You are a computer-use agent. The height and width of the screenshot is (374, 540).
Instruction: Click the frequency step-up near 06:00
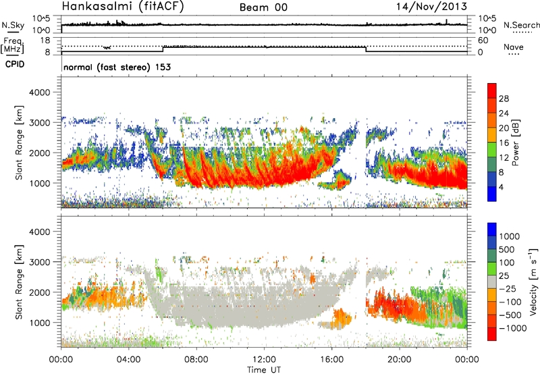(163, 49)
